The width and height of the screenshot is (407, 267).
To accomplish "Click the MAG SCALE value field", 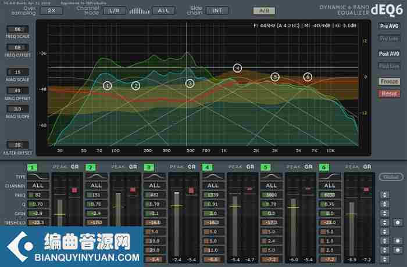I will [17, 72].
